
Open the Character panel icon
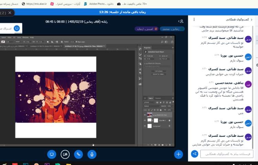[x=140, y=69]
